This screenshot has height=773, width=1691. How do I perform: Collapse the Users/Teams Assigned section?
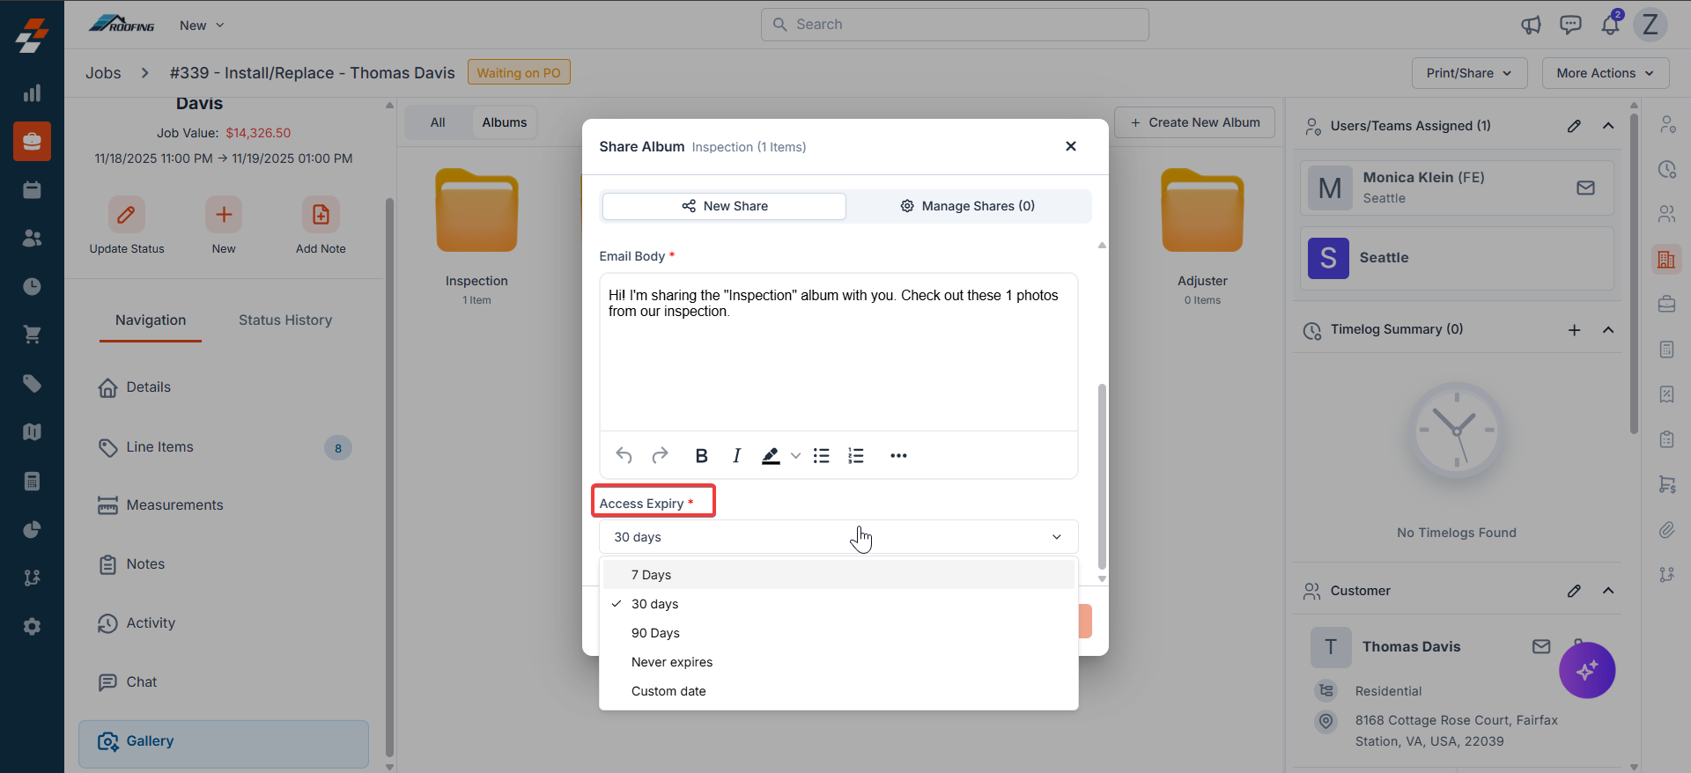tap(1608, 126)
